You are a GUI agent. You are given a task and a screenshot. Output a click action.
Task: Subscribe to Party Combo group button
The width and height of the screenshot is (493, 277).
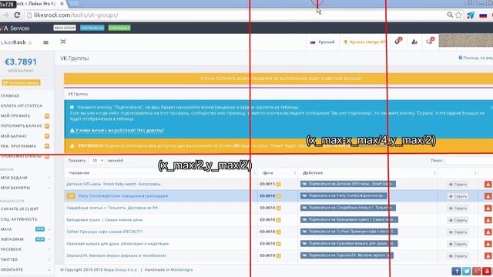(x=344, y=195)
